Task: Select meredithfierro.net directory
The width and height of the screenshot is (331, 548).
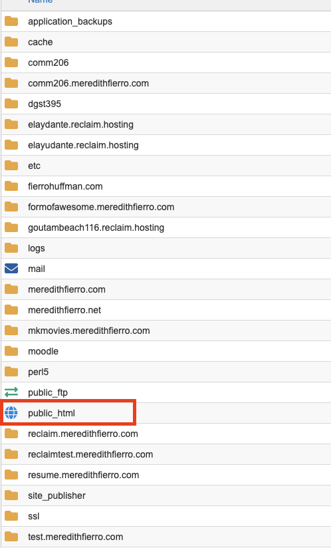Action: tap(64, 310)
